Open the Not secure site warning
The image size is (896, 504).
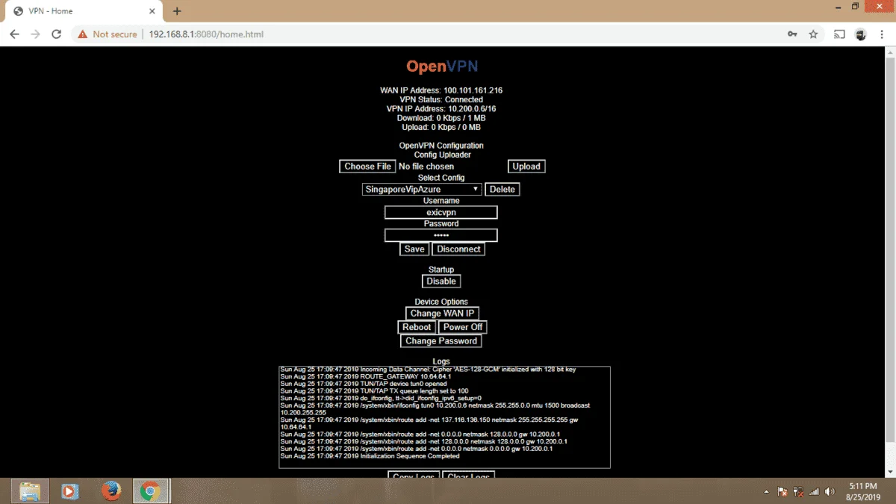pos(108,34)
